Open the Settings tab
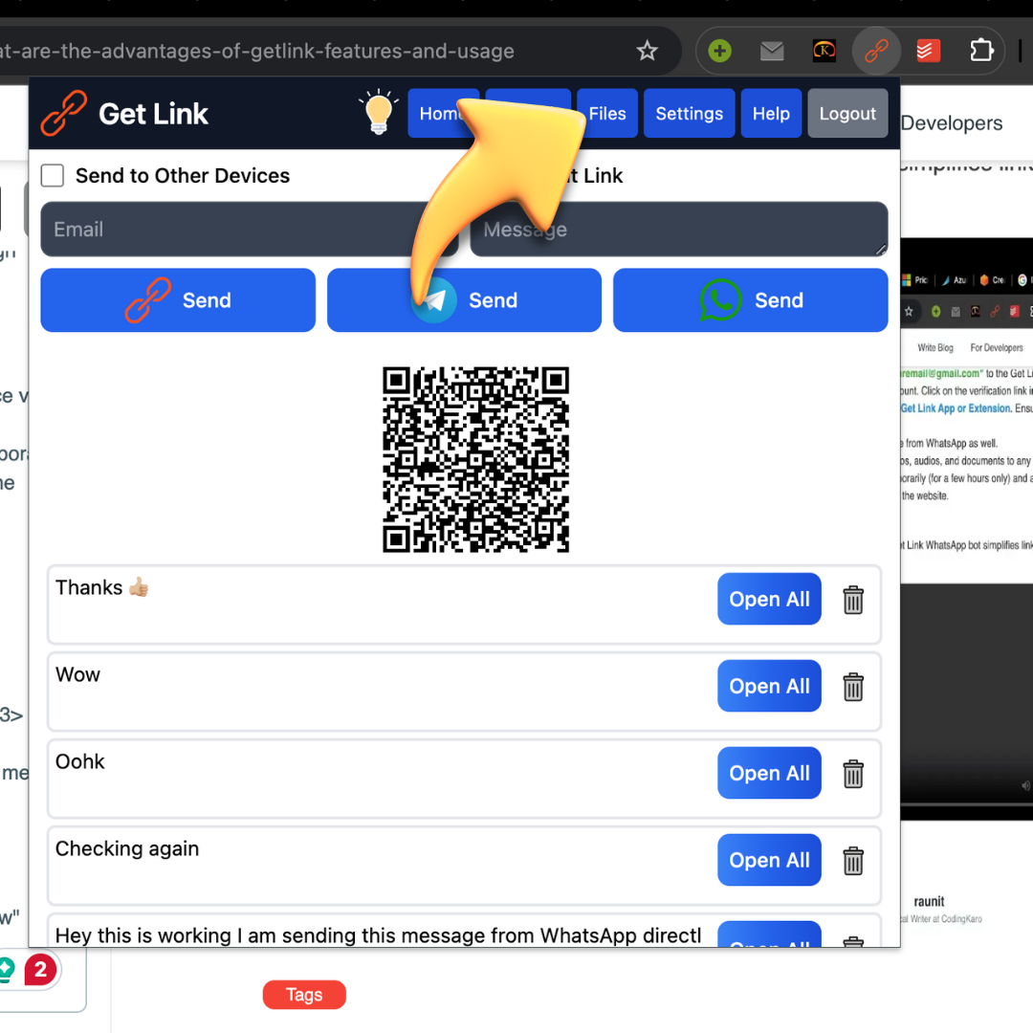This screenshot has height=1033, width=1033. tap(689, 113)
